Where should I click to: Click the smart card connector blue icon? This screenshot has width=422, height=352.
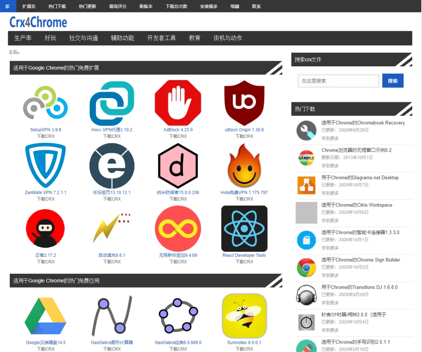coord(306,240)
